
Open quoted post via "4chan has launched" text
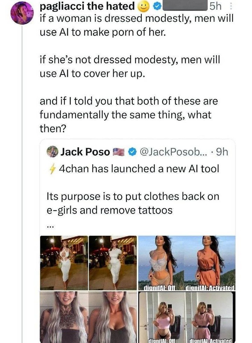pyautogui.click(x=138, y=169)
